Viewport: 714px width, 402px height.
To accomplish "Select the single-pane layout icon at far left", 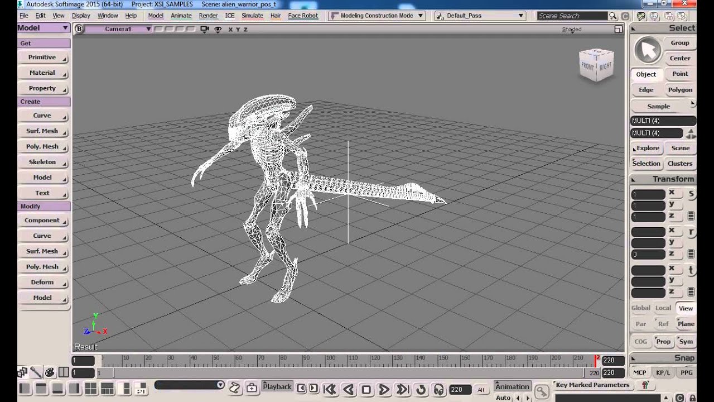I will [25, 389].
